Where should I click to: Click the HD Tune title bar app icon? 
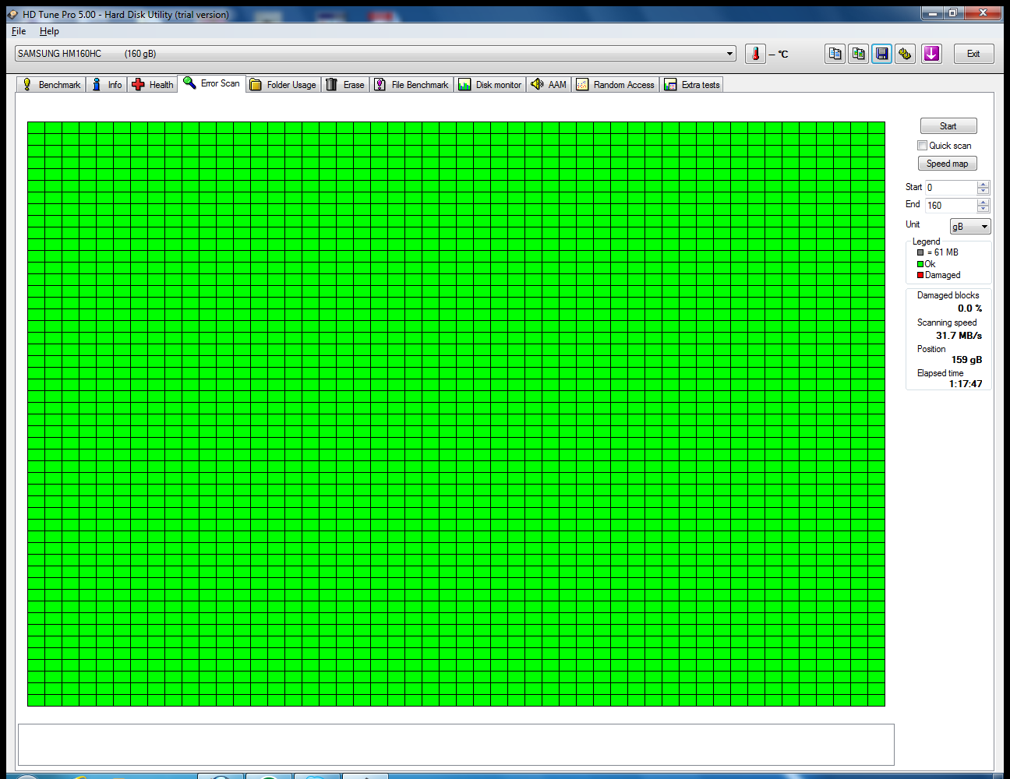(x=12, y=14)
